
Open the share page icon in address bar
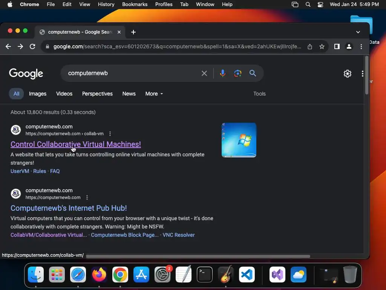tap(310, 46)
